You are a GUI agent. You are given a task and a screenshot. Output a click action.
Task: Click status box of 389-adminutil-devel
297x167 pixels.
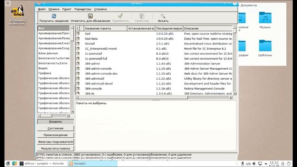(78, 83)
